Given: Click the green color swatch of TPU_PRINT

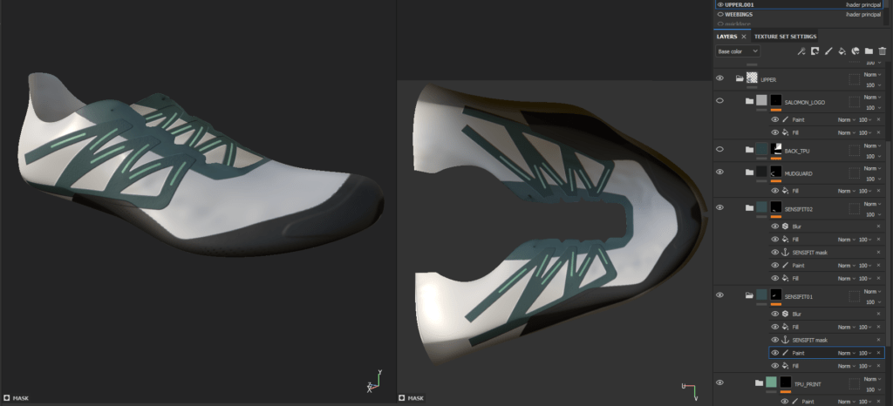Looking at the screenshot, I should pyautogui.click(x=772, y=382).
